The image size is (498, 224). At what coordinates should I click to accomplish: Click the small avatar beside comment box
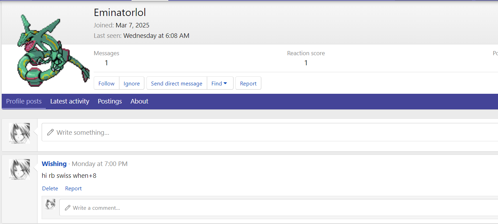[x=50, y=204]
